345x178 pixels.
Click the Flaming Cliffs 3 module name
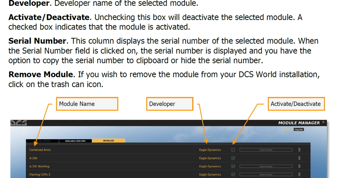pos(40,175)
